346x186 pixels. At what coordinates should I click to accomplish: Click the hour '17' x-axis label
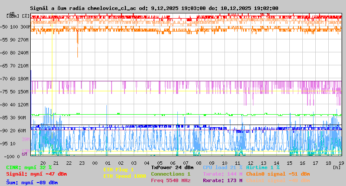316,163
